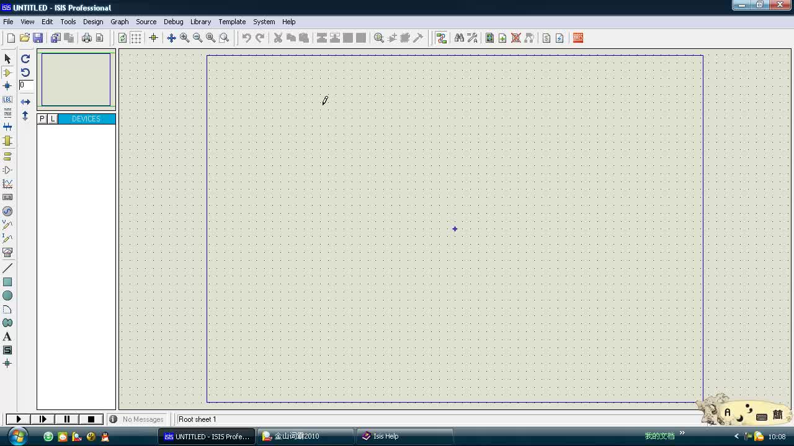The height and width of the screenshot is (446, 794).
Task: Click the Remove Sheet icon
Action: click(515, 38)
